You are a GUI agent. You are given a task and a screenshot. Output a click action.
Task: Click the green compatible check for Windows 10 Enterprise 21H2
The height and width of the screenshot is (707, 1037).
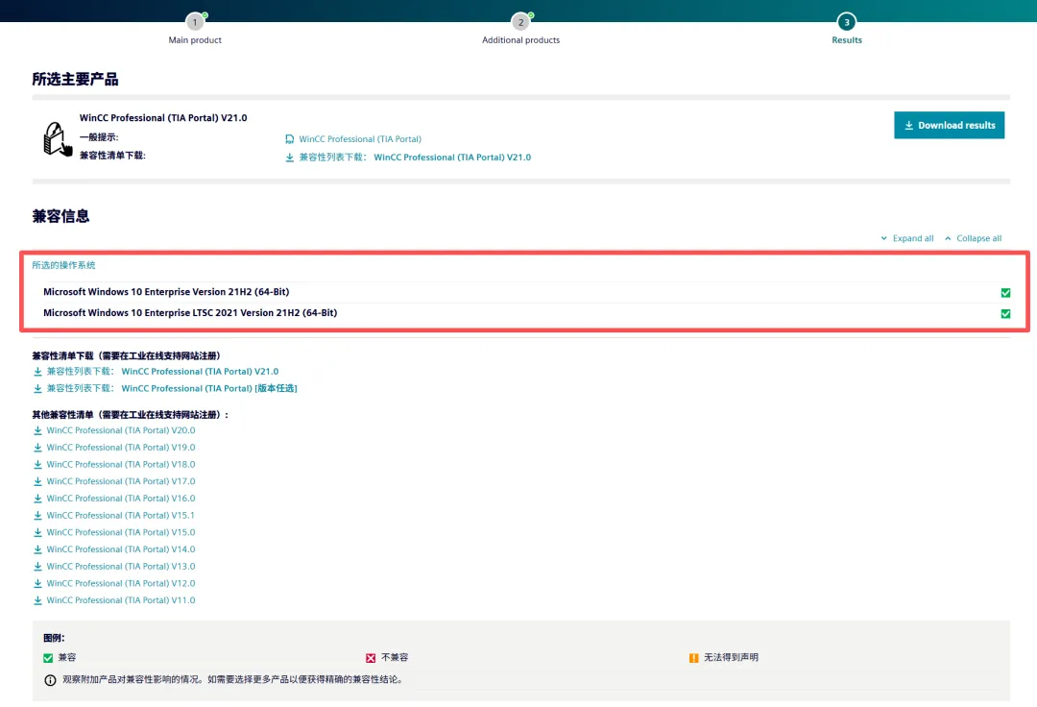click(x=1005, y=292)
